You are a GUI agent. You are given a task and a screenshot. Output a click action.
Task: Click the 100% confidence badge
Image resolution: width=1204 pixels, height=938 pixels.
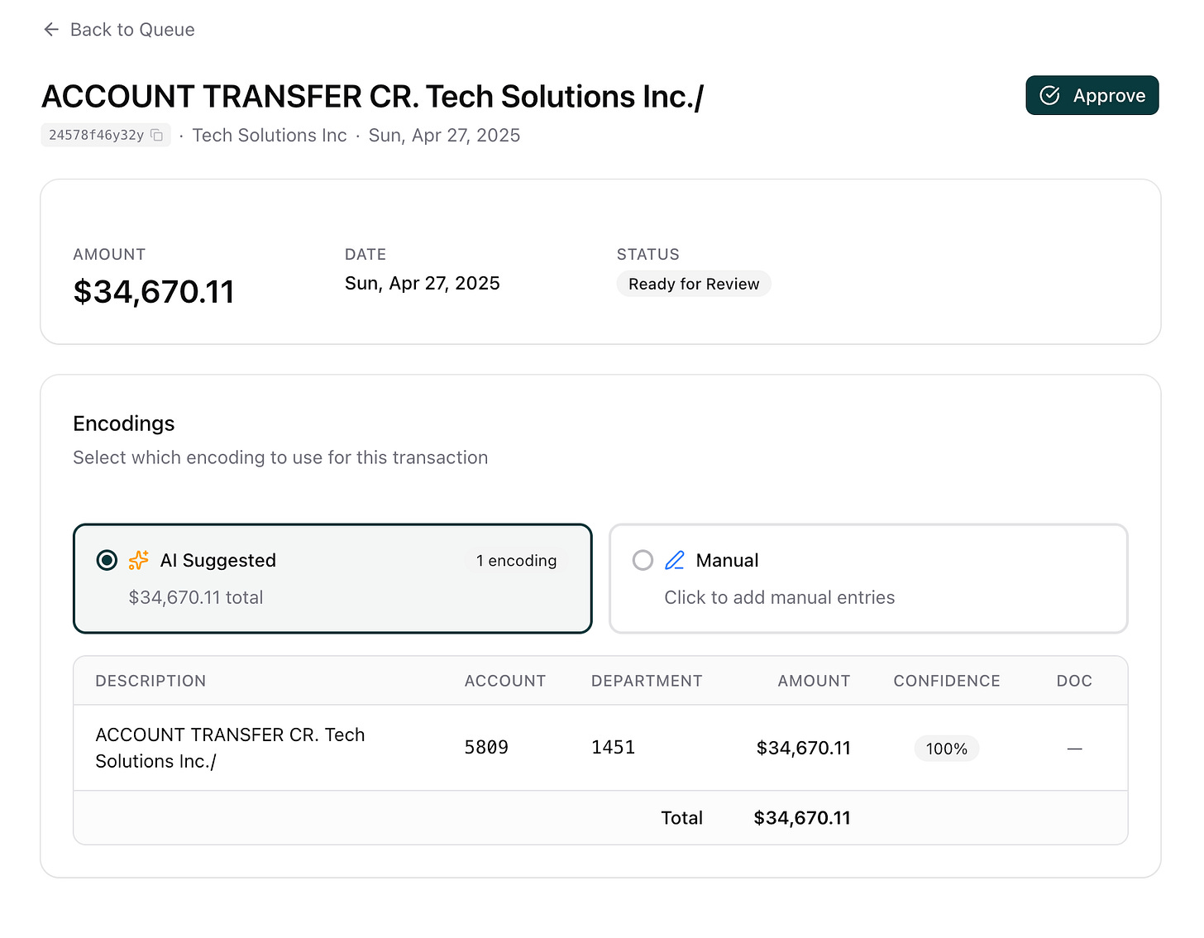[x=946, y=749]
